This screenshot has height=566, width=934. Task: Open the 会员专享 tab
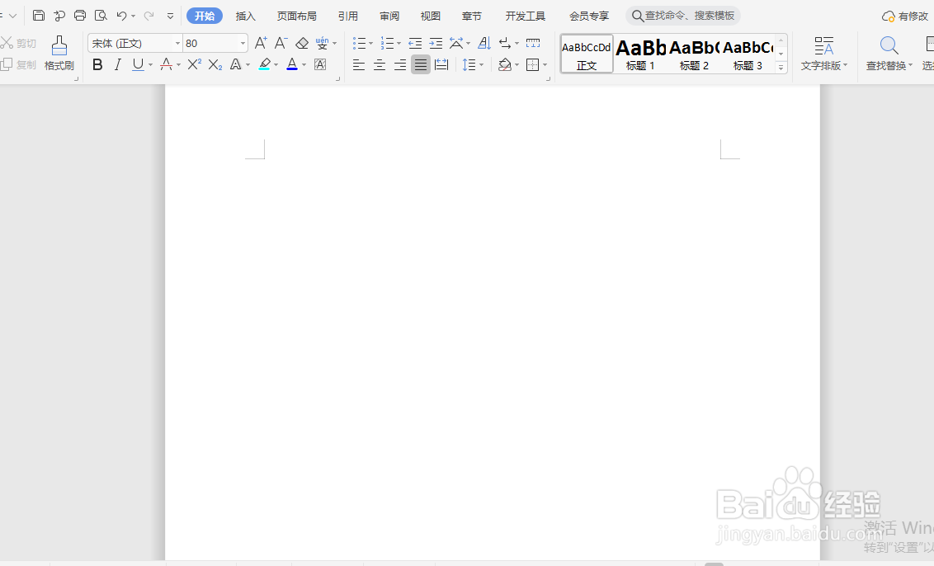[x=589, y=16]
